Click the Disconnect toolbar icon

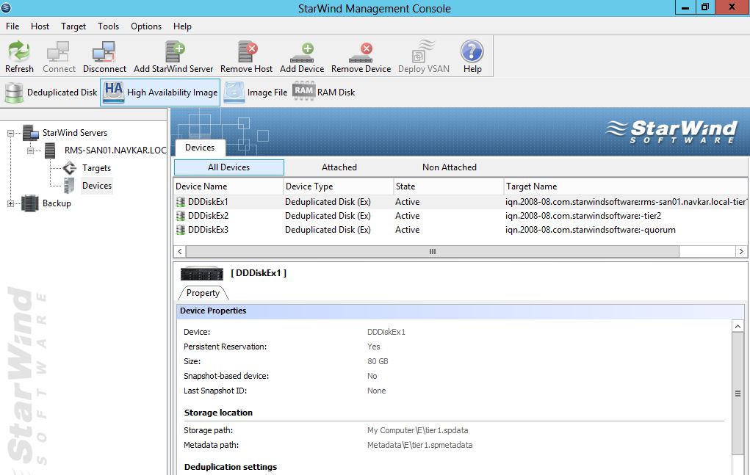[x=104, y=51]
